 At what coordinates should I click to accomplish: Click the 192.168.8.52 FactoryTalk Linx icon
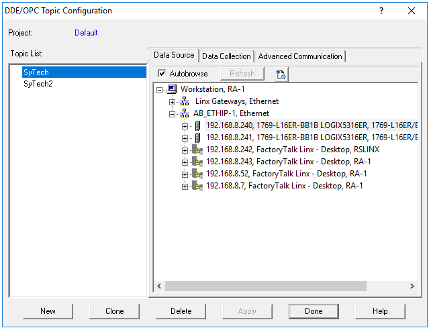coord(197,174)
